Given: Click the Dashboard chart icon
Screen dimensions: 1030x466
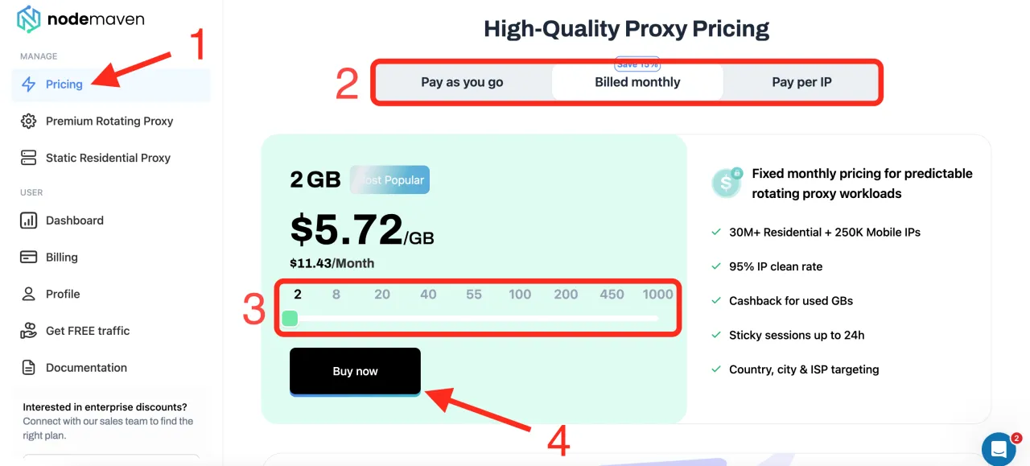Looking at the screenshot, I should tap(29, 221).
